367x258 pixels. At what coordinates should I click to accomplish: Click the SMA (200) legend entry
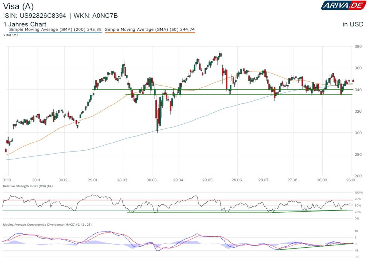pyautogui.click(x=55, y=29)
